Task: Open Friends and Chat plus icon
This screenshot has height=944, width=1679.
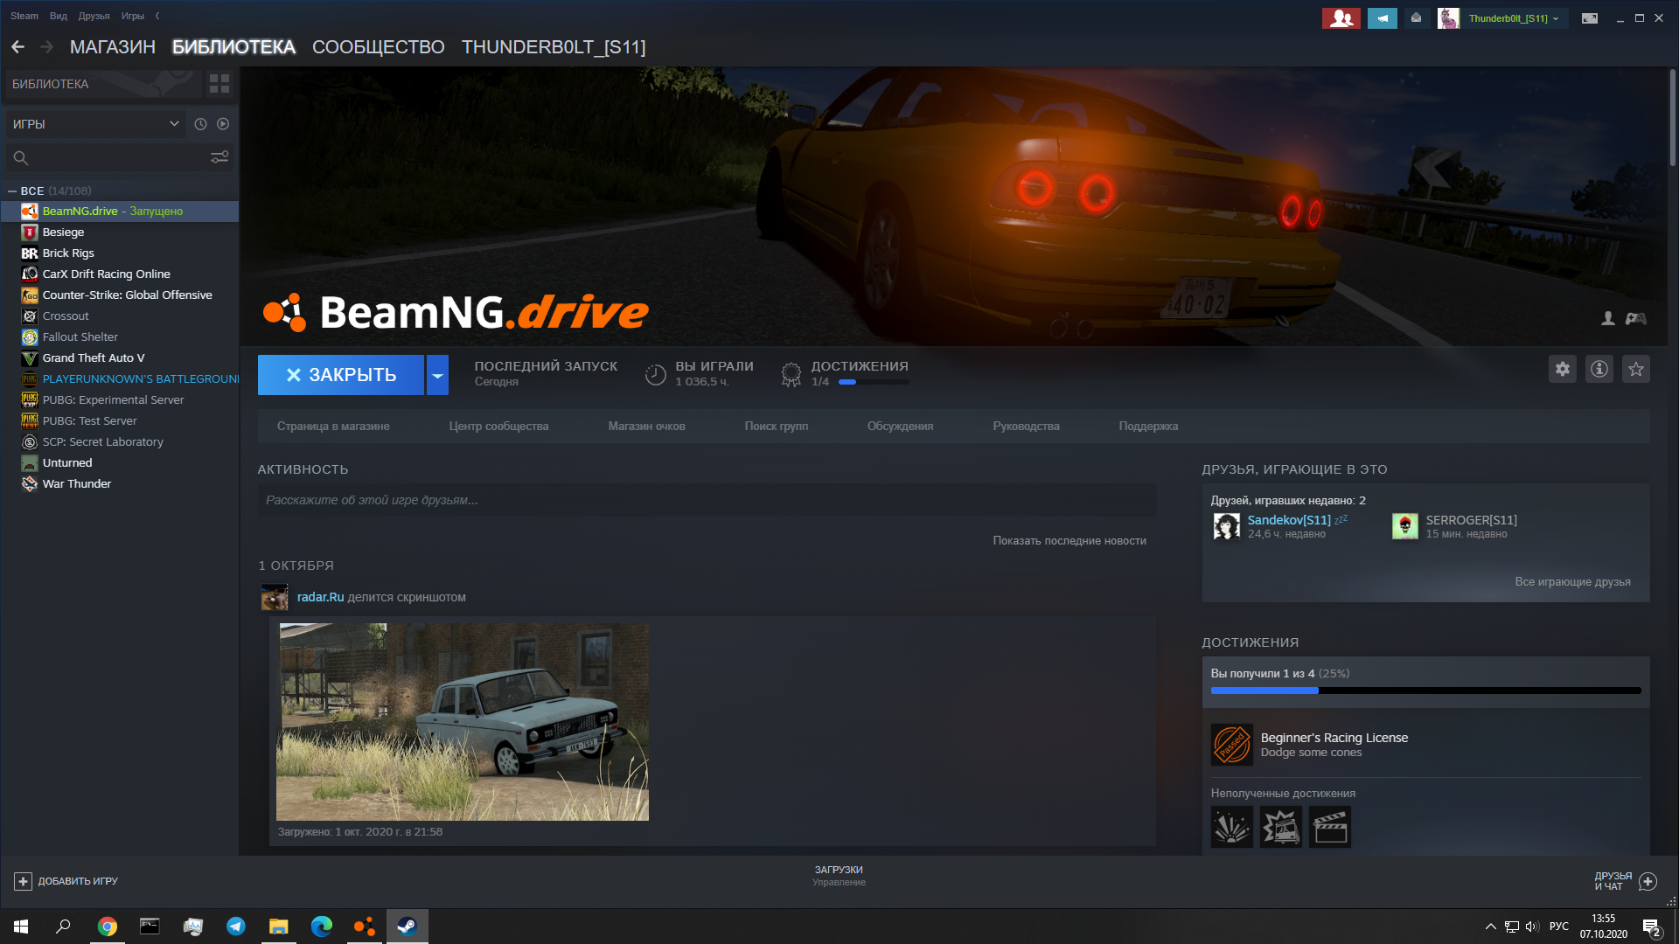Action: [x=1648, y=881]
